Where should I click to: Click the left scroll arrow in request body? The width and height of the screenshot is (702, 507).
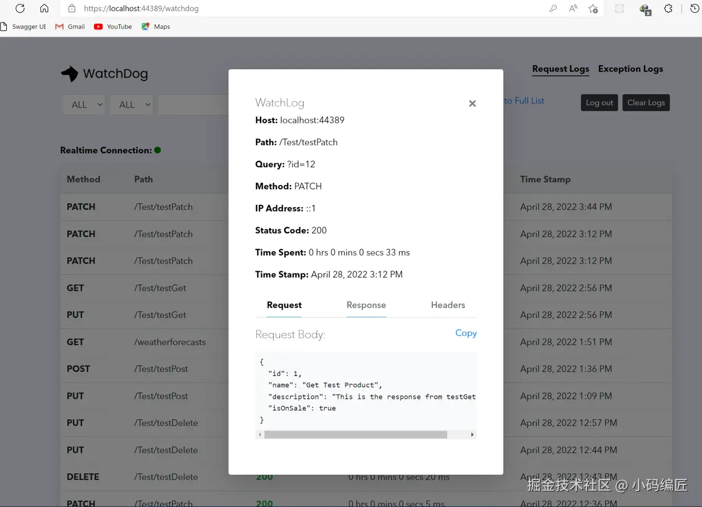tap(260, 434)
